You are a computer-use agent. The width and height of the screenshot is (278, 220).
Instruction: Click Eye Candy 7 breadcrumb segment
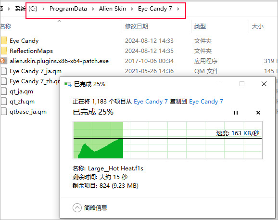point(155,9)
